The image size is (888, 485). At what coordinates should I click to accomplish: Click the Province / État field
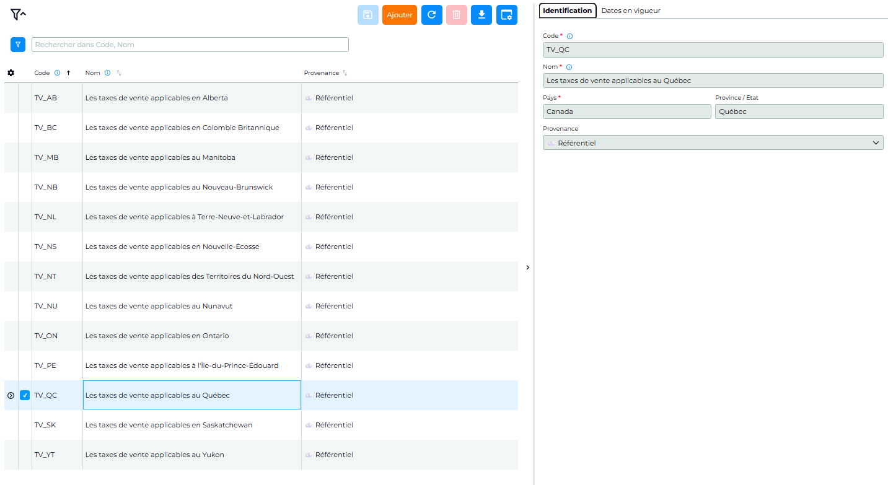point(799,111)
